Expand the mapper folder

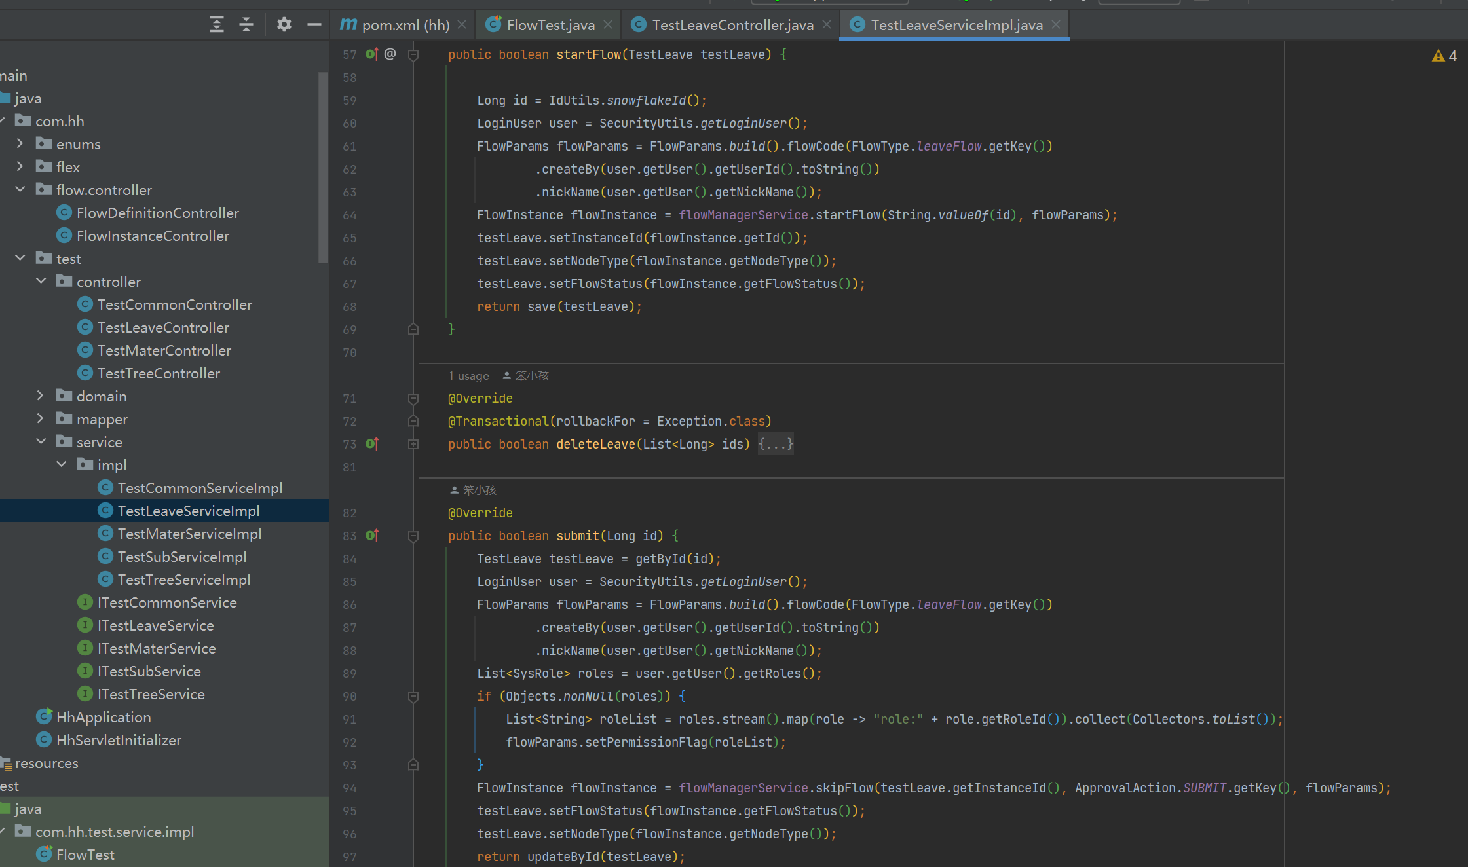(41, 418)
